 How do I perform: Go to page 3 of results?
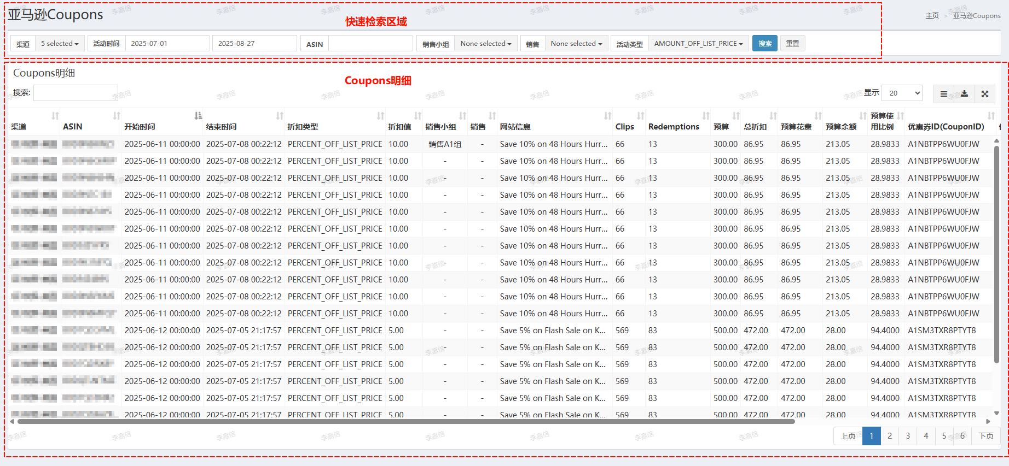point(908,436)
